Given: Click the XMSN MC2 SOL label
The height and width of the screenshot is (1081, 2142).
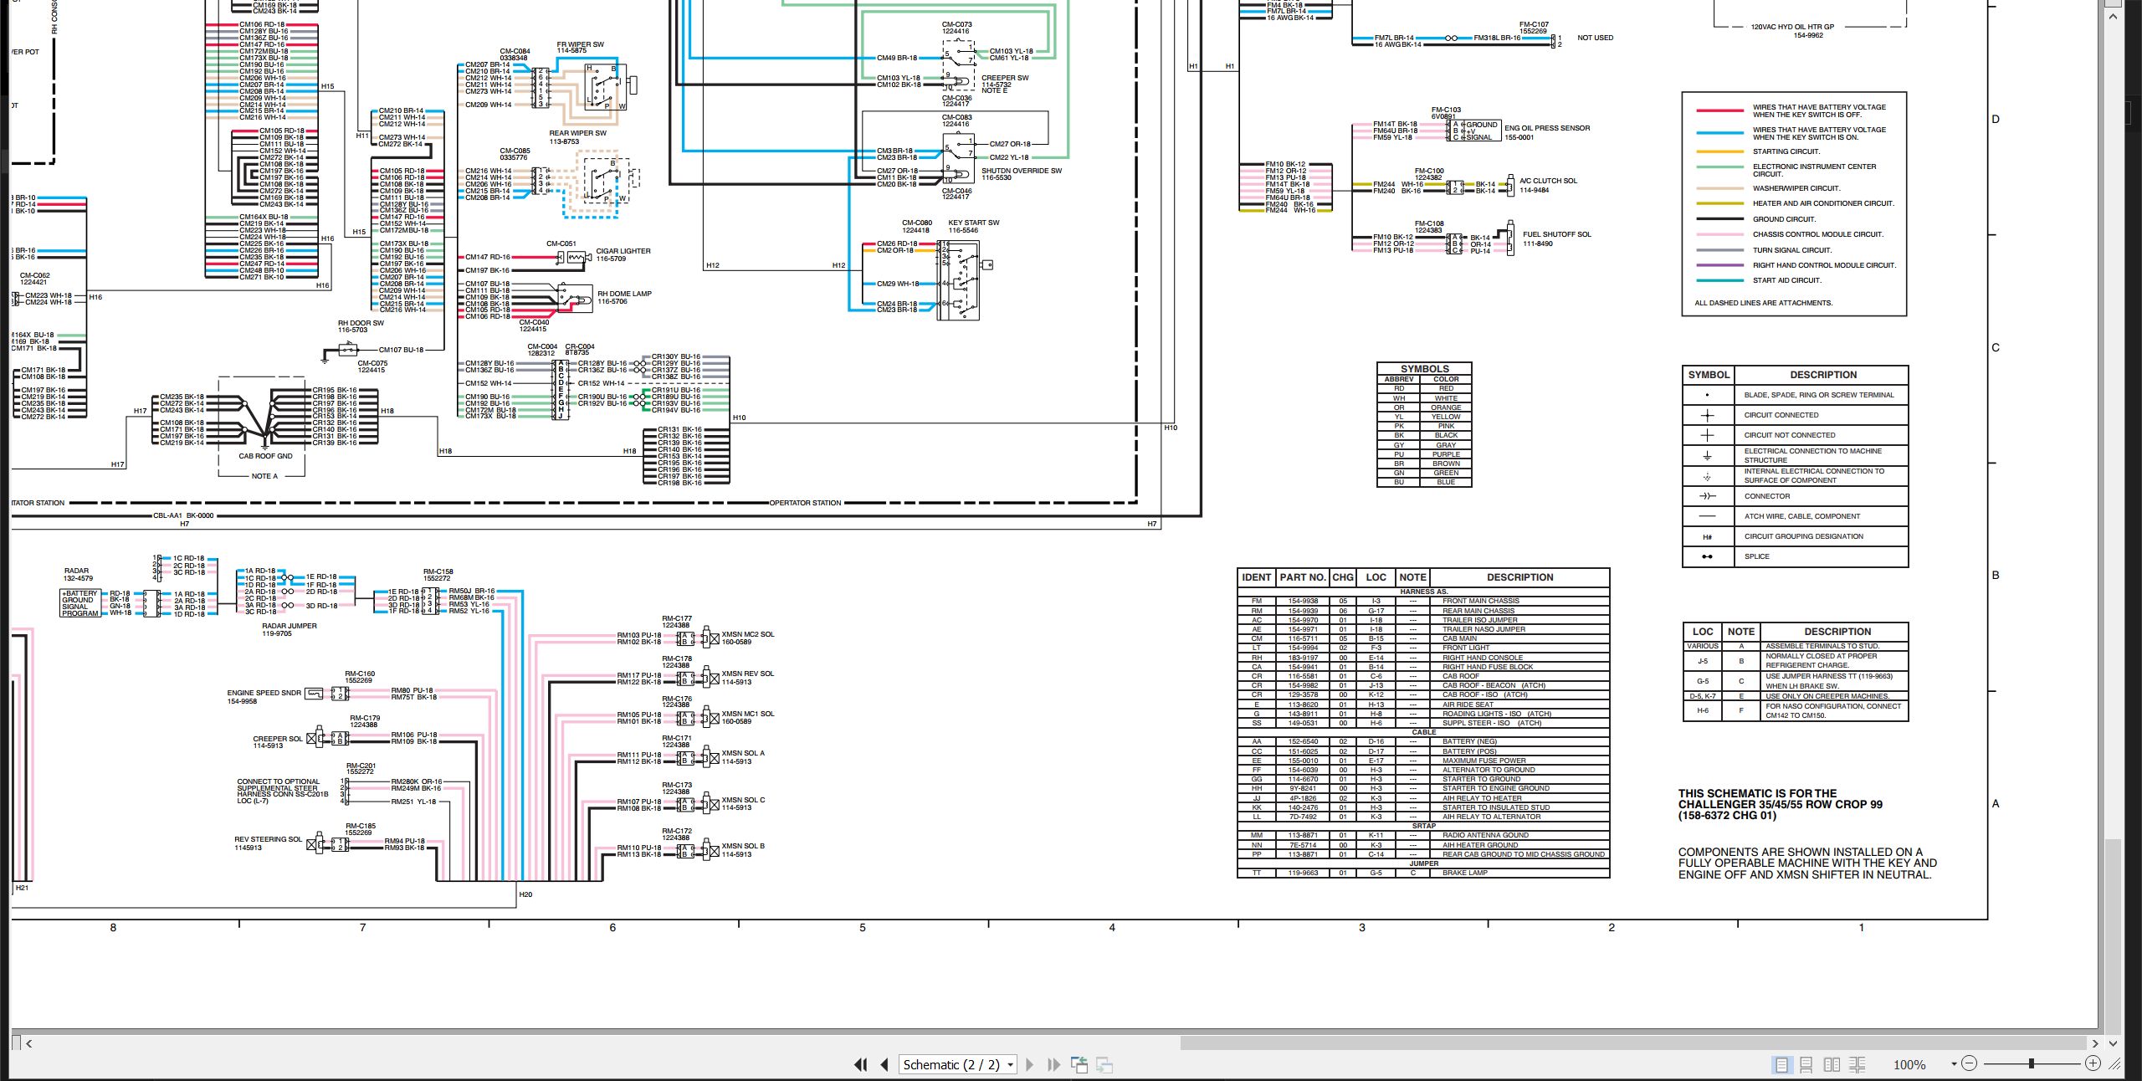Looking at the screenshot, I should 748,634.
